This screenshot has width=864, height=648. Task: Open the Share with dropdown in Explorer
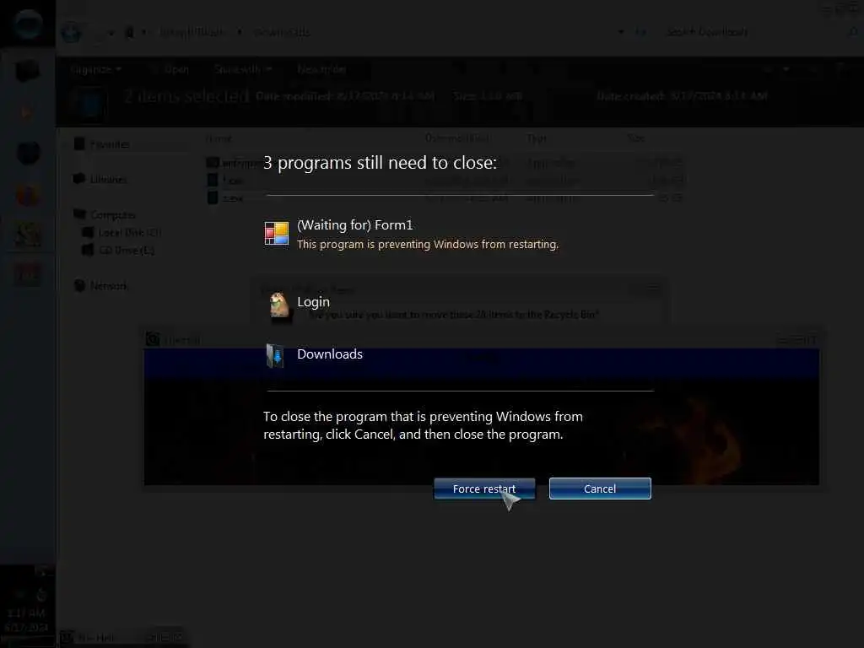coord(242,69)
